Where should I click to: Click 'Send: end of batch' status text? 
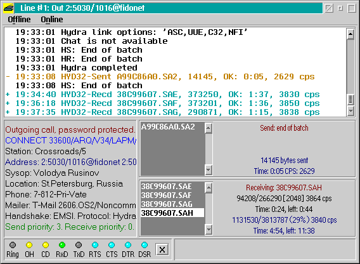284,128
